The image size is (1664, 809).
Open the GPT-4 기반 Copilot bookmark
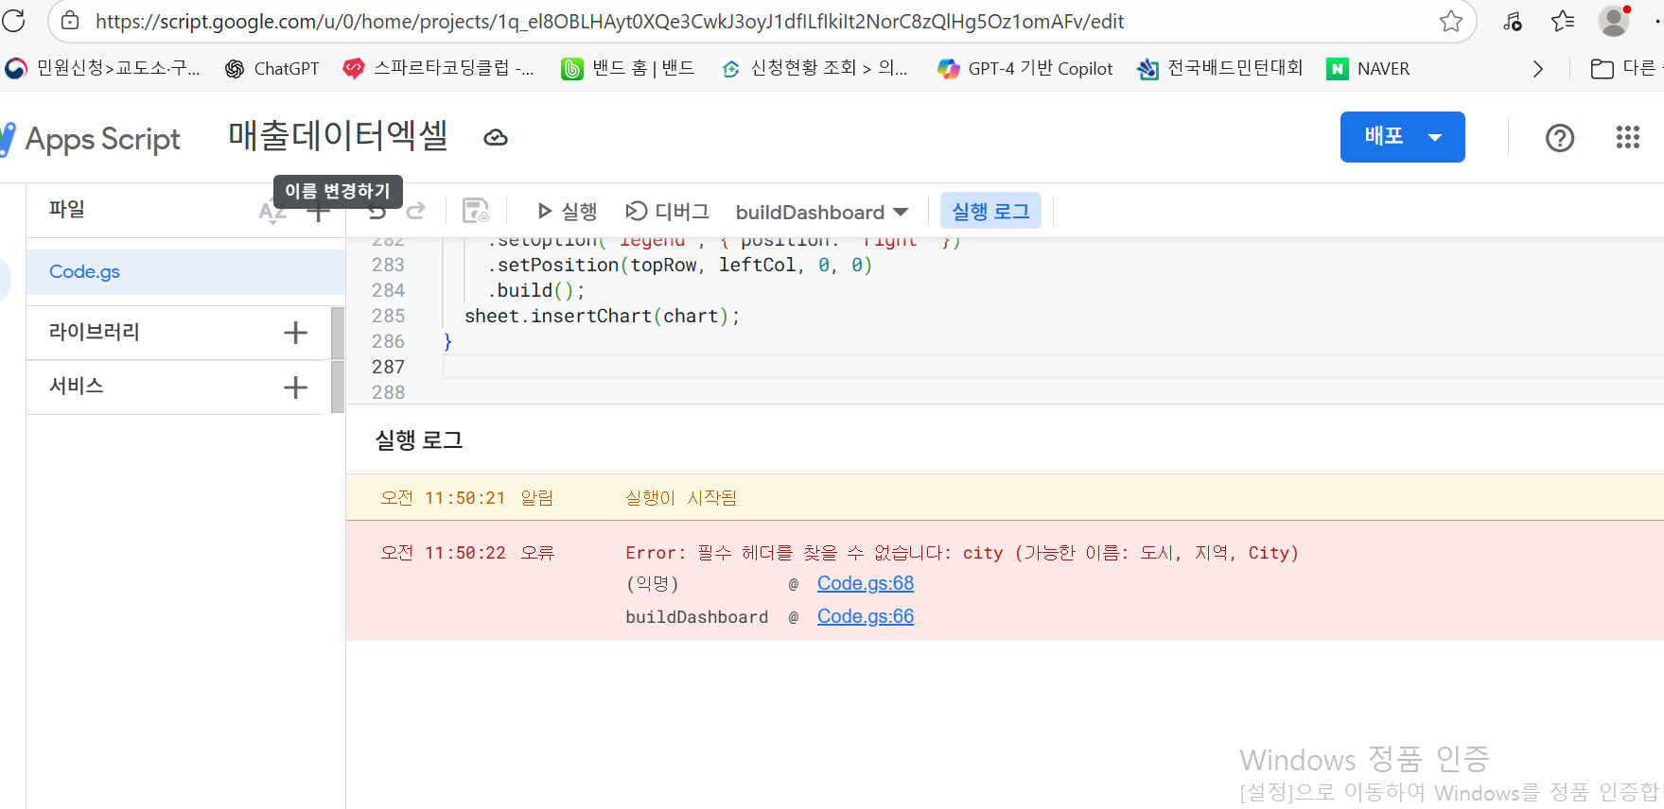point(1025,68)
